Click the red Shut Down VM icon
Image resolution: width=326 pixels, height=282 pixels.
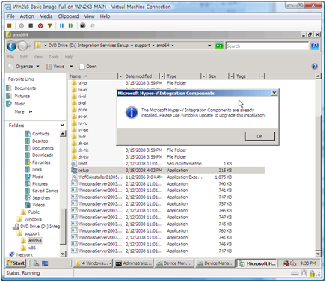point(40,25)
